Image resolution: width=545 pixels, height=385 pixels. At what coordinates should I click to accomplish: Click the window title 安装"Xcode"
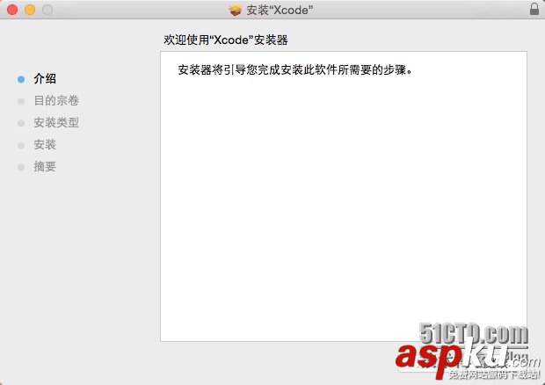(280, 10)
